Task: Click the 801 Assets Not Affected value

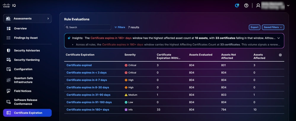Action: coord(224,65)
